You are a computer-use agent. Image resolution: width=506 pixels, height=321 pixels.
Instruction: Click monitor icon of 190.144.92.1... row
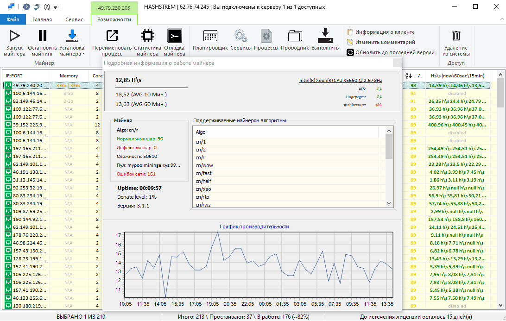pyautogui.click(x=8, y=220)
